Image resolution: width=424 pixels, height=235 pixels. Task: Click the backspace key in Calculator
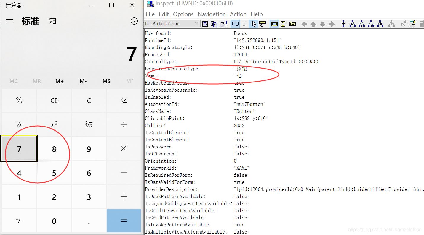(x=124, y=101)
